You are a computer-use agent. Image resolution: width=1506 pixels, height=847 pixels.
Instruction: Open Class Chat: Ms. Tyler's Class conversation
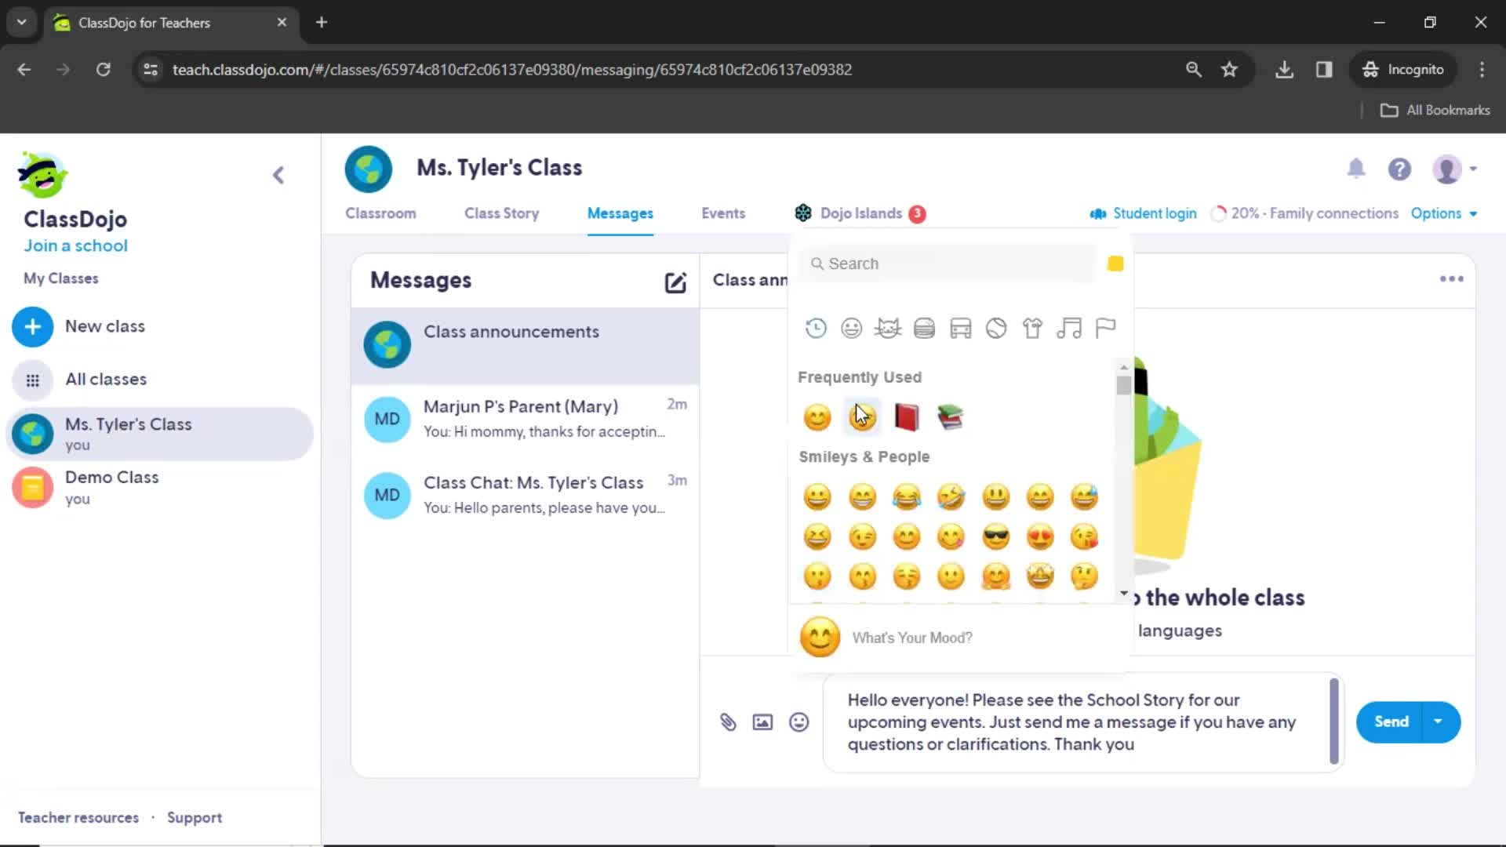(x=525, y=495)
